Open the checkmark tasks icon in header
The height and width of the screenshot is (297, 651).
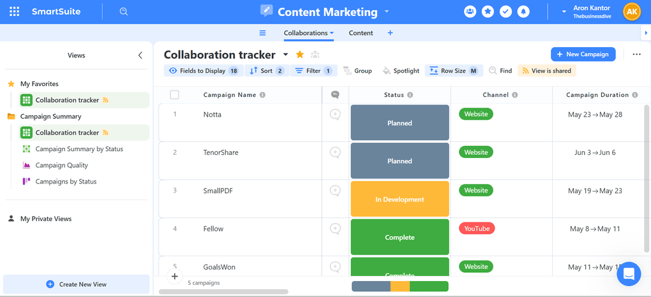tap(505, 11)
